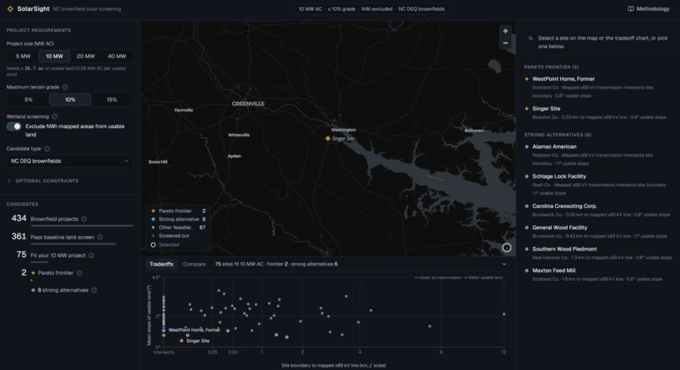Zoom out on the map

coord(505,43)
